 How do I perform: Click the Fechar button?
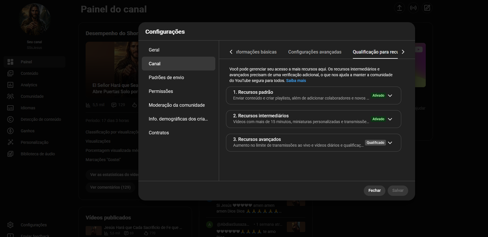click(375, 190)
